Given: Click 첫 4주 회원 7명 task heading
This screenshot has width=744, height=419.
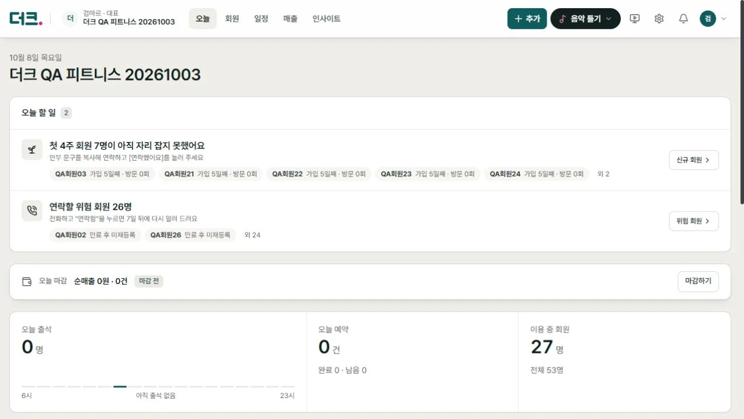Looking at the screenshot, I should pyautogui.click(x=127, y=146).
